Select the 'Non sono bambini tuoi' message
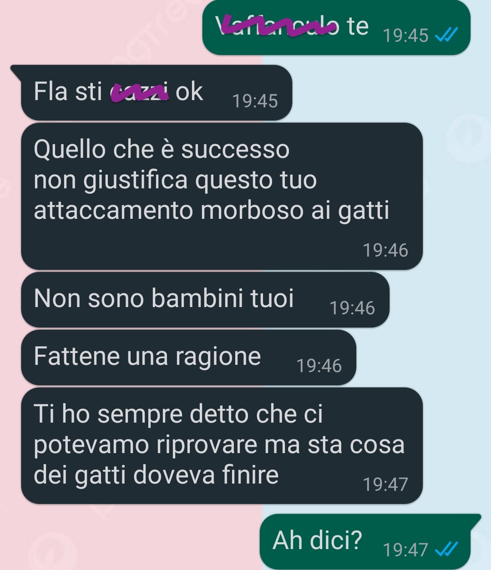Screen dimensions: 491x570 coord(205,300)
